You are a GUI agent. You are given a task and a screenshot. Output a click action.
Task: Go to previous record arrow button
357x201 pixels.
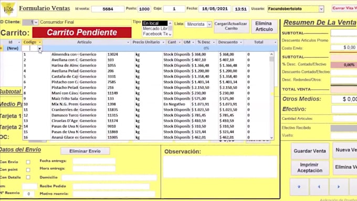pos(319,187)
